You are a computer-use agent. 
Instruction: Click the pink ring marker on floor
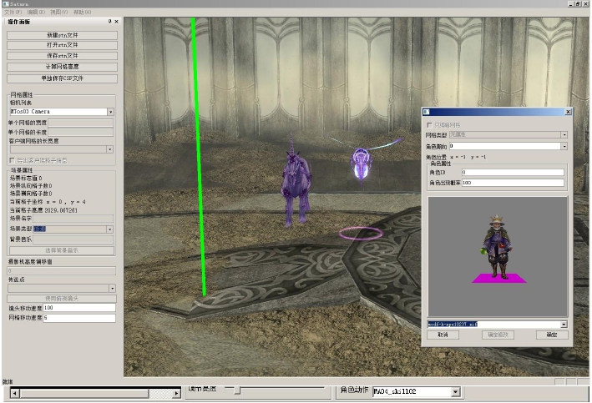[361, 233]
